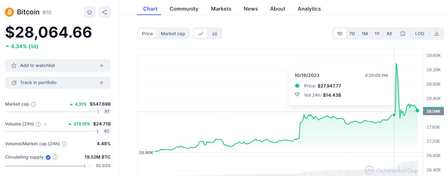Select the 7D time range
Viewport: 448px width, 176px height.
(352, 33)
